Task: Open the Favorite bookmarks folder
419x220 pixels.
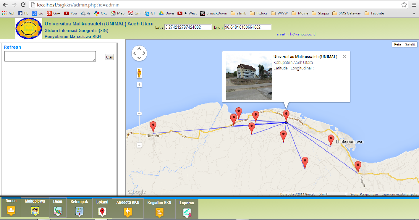Action: click(x=374, y=13)
